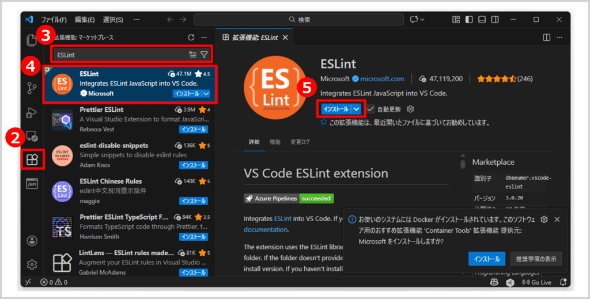Click the details page scrollbar thumb
Screen dimensions: 590x299
coord(463,164)
